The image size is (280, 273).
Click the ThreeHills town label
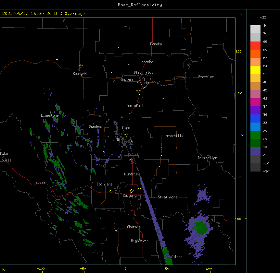[173, 136]
